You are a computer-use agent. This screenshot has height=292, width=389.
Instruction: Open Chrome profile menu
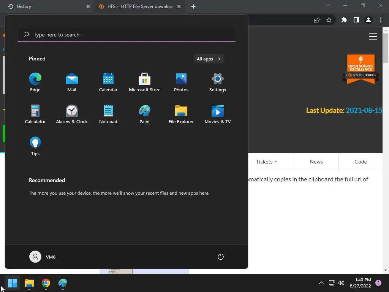coord(368,20)
